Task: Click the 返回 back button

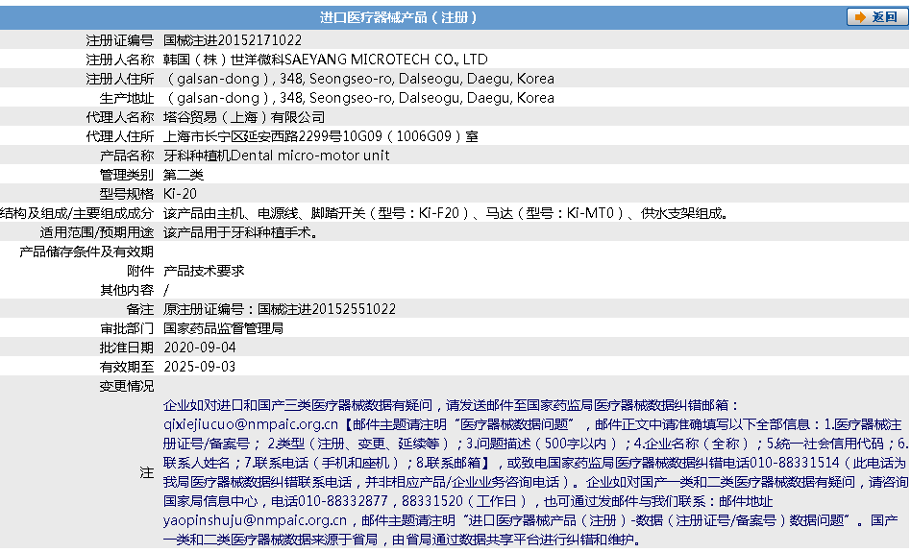Action: (877, 17)
